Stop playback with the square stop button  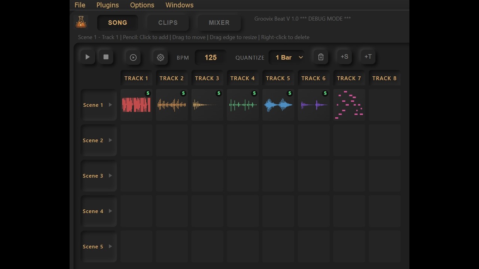tap(106, 57)
